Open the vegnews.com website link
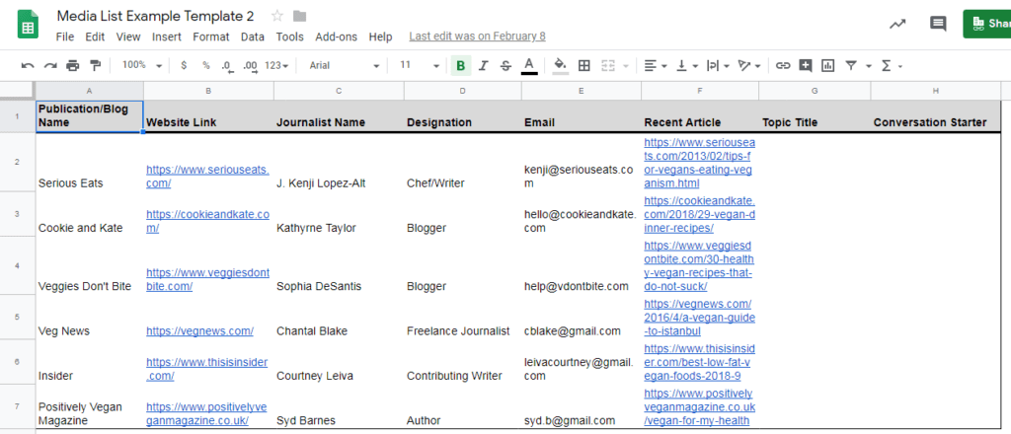This screenshot has width=1011, height=434. 200,331
